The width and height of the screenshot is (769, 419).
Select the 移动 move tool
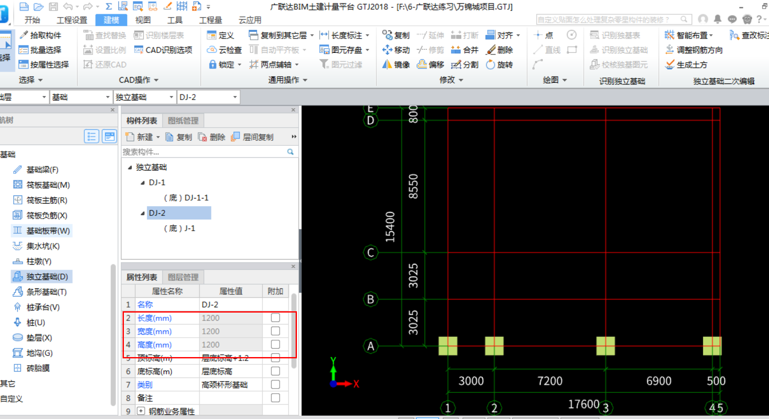396,50
